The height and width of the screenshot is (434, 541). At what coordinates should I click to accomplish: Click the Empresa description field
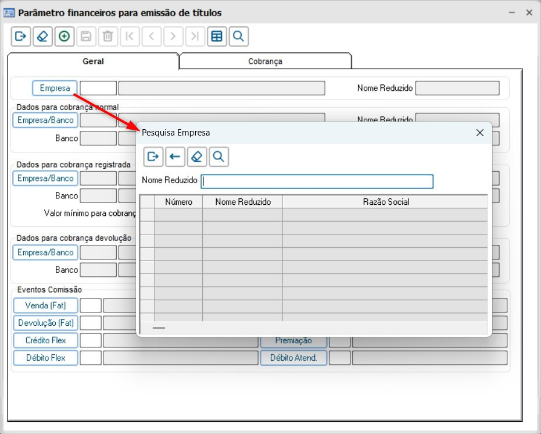(x=221, y=88)
